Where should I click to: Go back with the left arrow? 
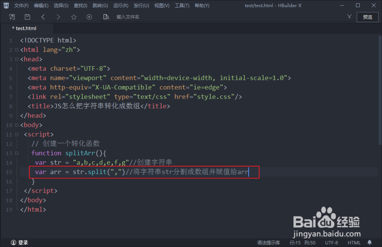tap(43, 17)
